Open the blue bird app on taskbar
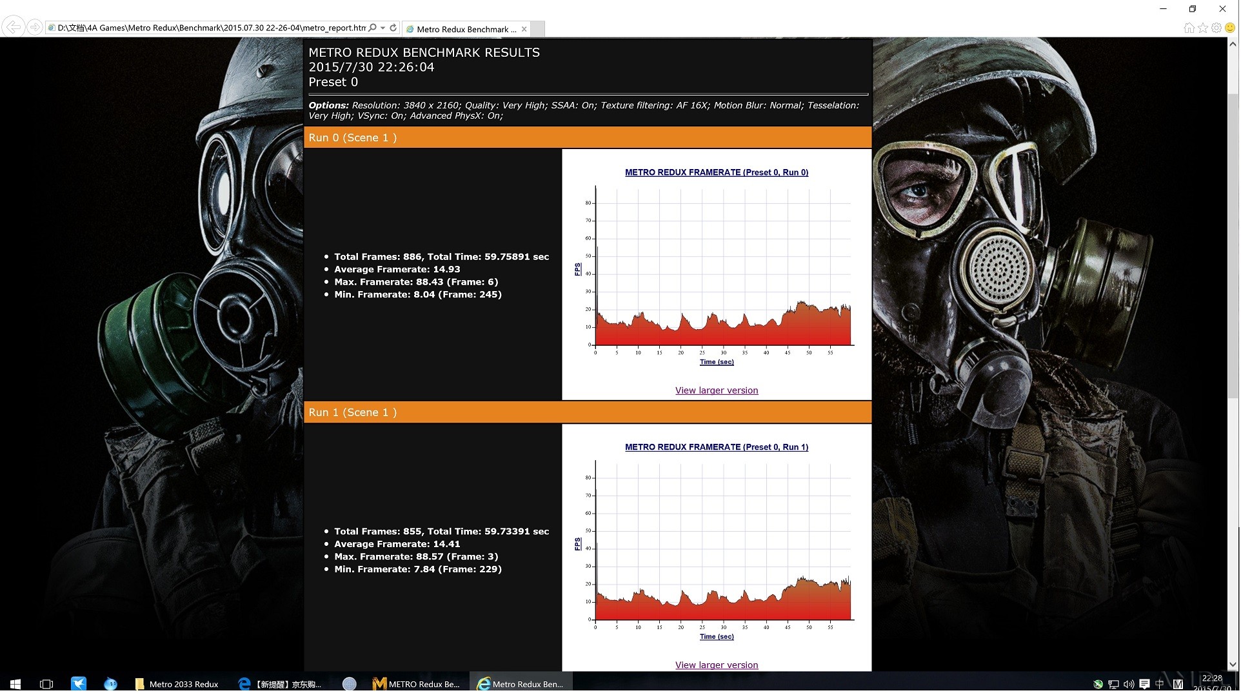The height and width of the screenshot is (693, 1241). 79,684
